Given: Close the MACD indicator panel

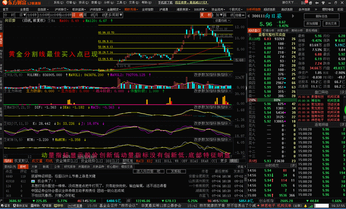Looking at the screenshot, I should [230, 107].
